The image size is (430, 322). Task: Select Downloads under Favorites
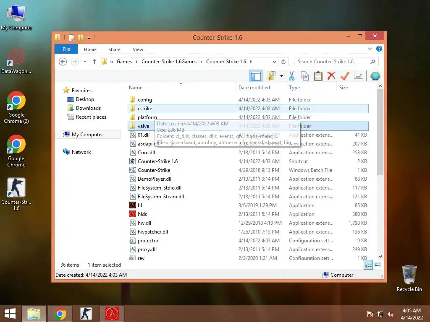point(88,108)
